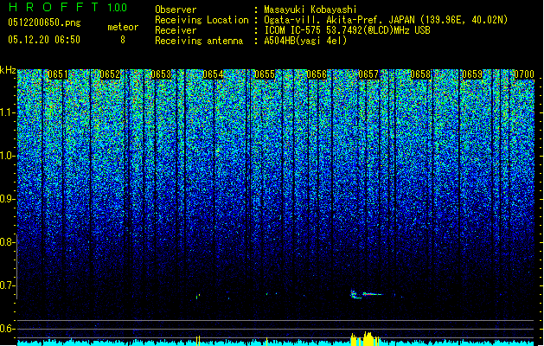Click the 0658 time marker
This screenshot has height=346, width=544.
click(420, 74)
